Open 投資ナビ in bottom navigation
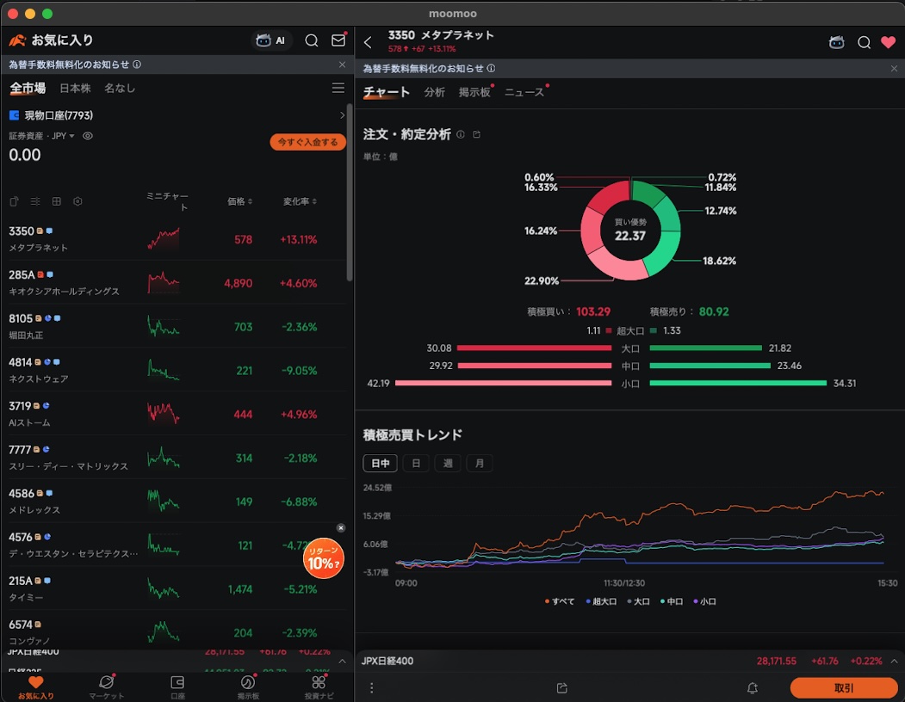Screen dimensions: 905x702 tap(319, 687)
